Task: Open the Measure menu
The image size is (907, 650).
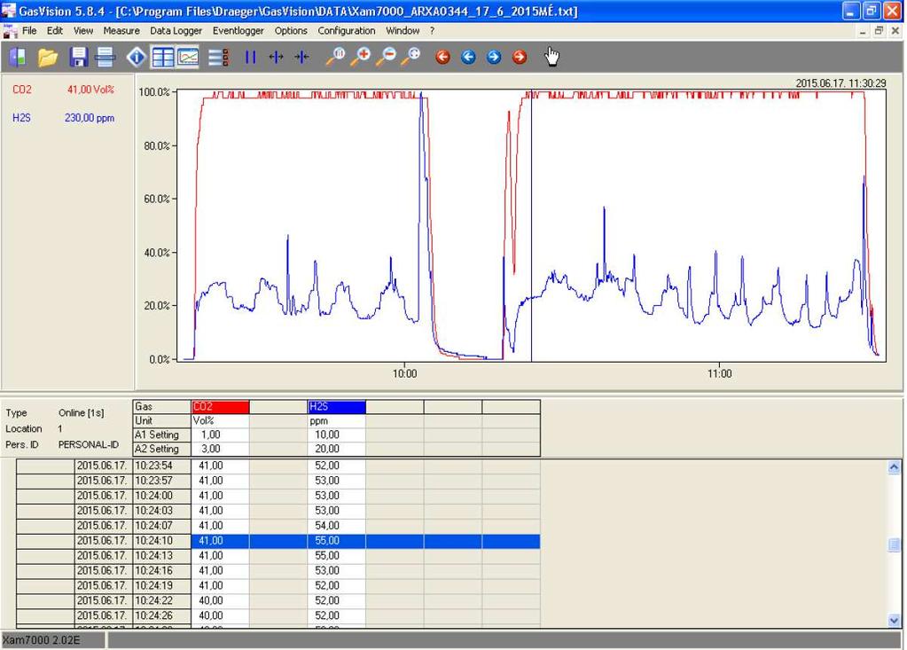Action: [121, 31]
